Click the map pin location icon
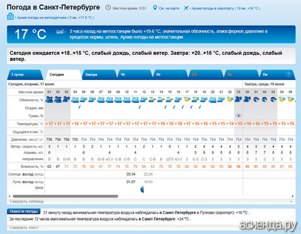 tap(155, 8)
